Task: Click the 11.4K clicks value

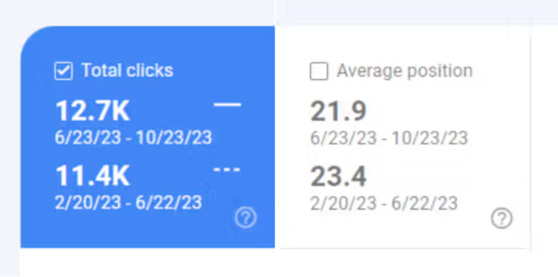Action: [92, 176]
